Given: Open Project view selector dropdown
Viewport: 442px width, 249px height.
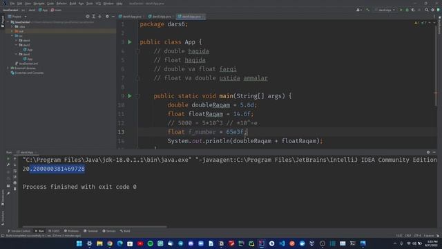Looking at the screenshot, I should pyautogui.click(x=17, y=17).
